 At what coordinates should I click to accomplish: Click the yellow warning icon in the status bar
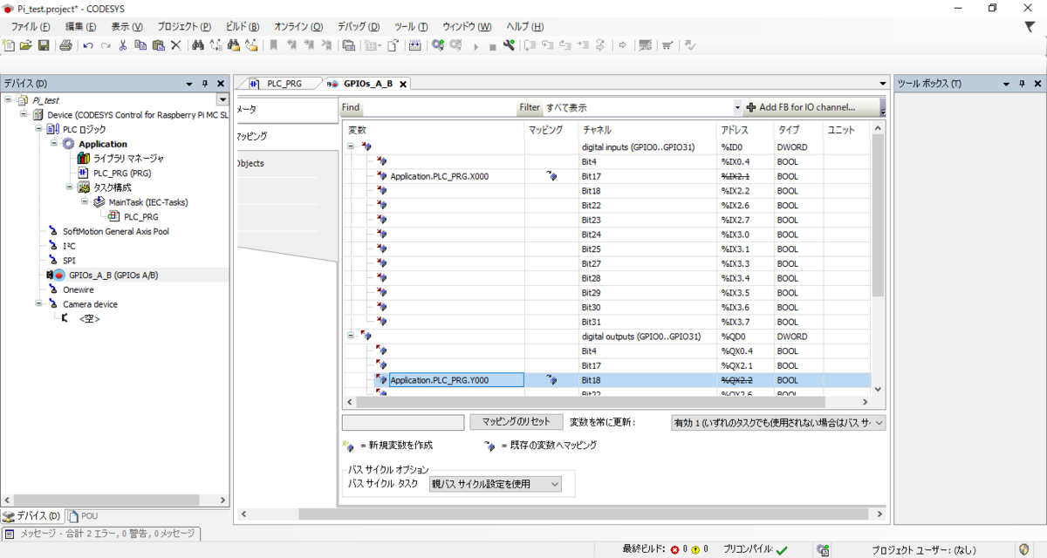click(695, 549)
